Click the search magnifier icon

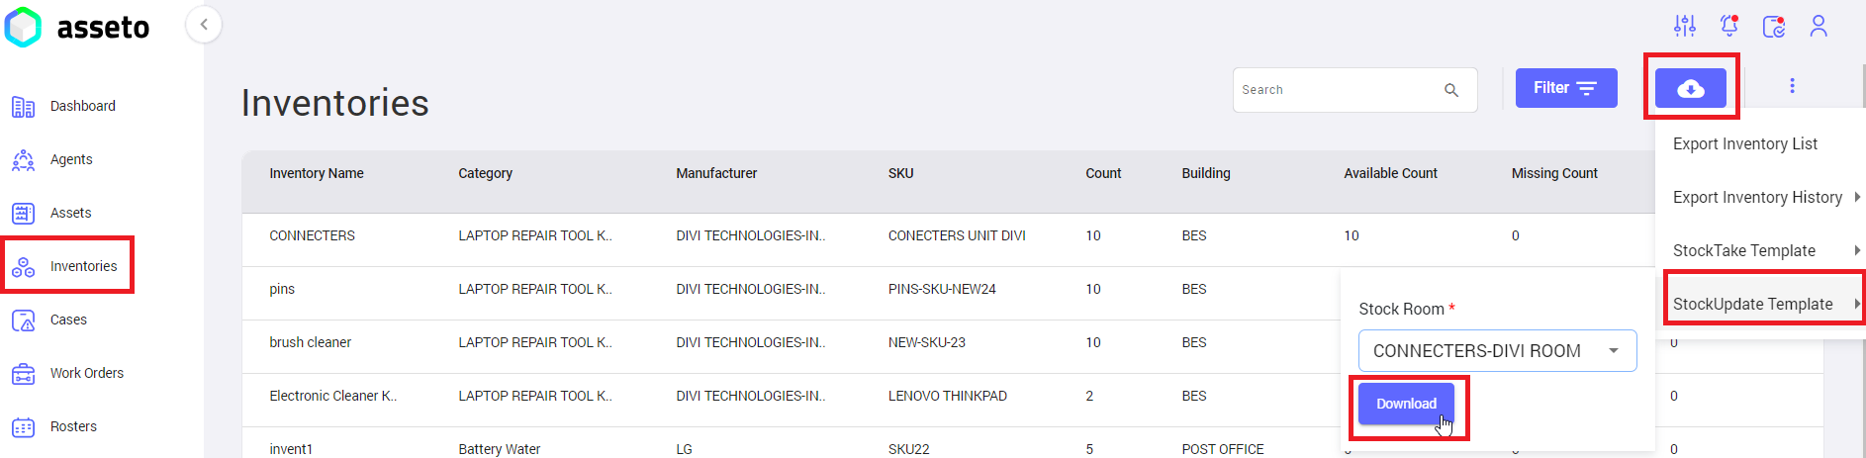coord(1450,90)
